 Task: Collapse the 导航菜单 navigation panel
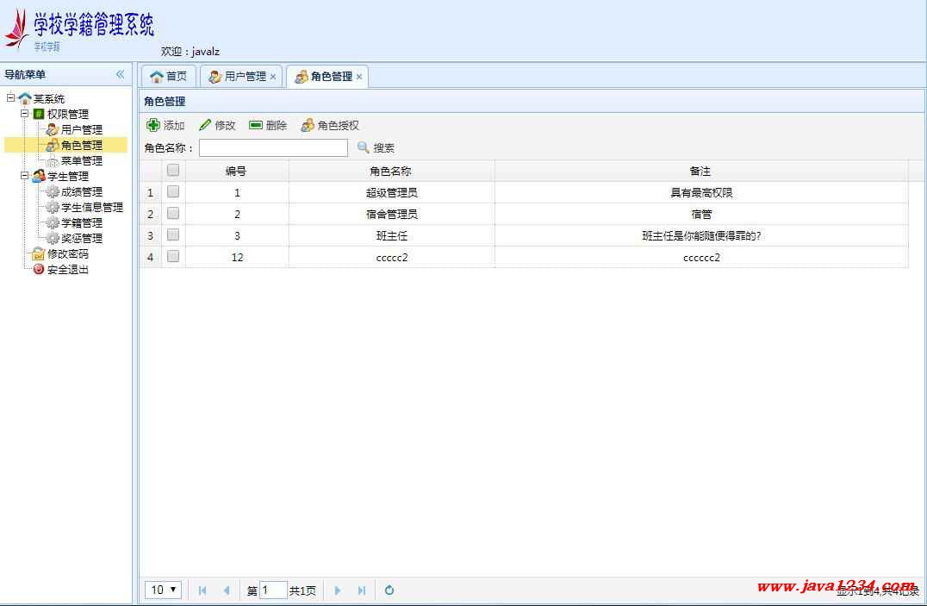(x=120, y=74)
